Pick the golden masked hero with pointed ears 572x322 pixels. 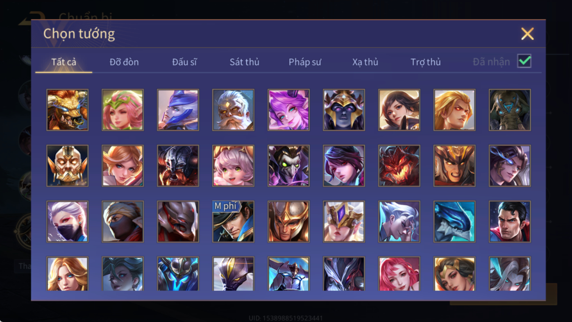(x=67, y=166)
